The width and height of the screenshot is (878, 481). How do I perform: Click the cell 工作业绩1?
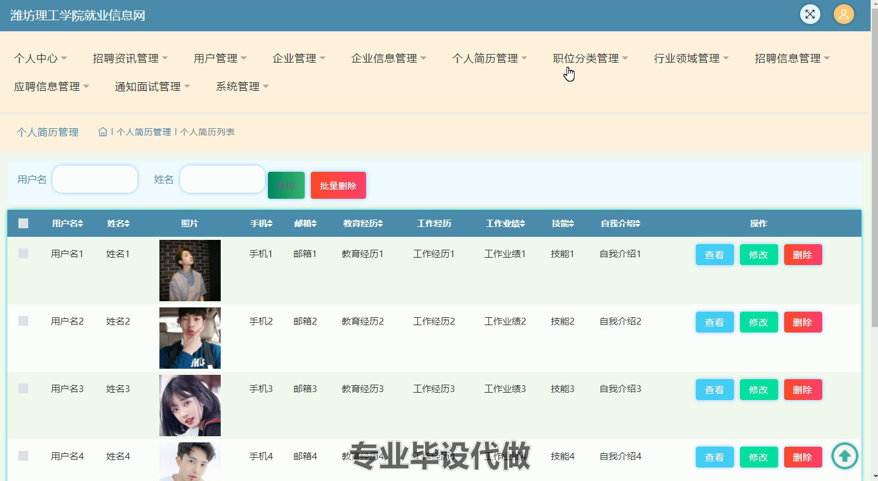pyautogui.click(x=505, y=254)
